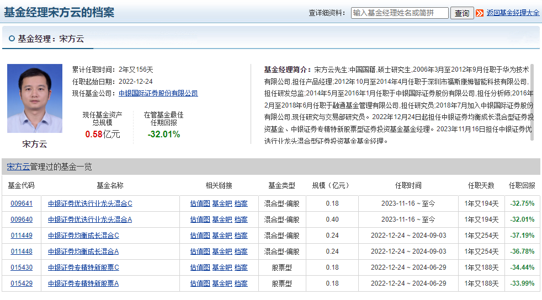542x300 pixels.
Task: Click the -32.75% return value
Action: pyautogui.click(x=522, y=203)
